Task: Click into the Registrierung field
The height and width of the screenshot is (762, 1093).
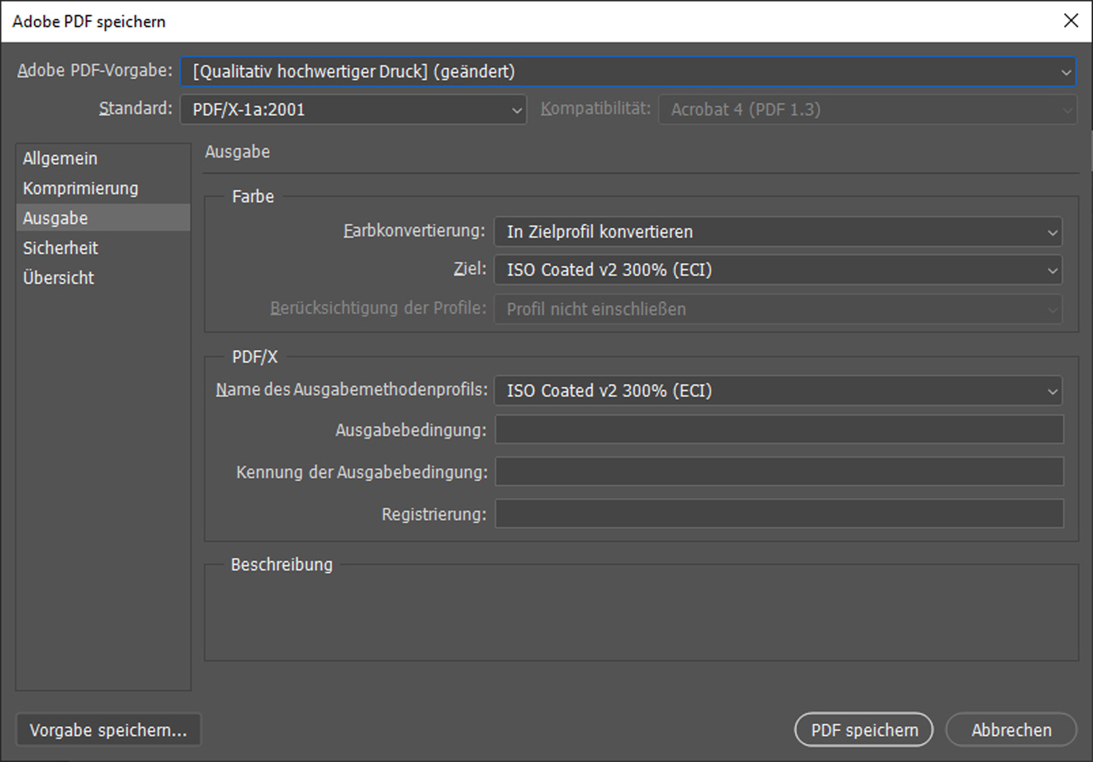Action: coord(779,513)
